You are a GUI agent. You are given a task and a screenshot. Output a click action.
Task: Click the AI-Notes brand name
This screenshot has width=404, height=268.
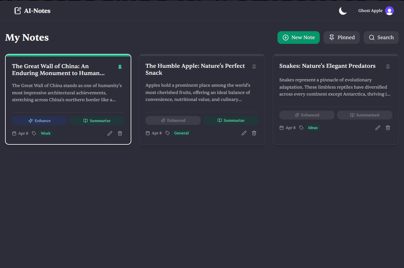click(37, 11)
